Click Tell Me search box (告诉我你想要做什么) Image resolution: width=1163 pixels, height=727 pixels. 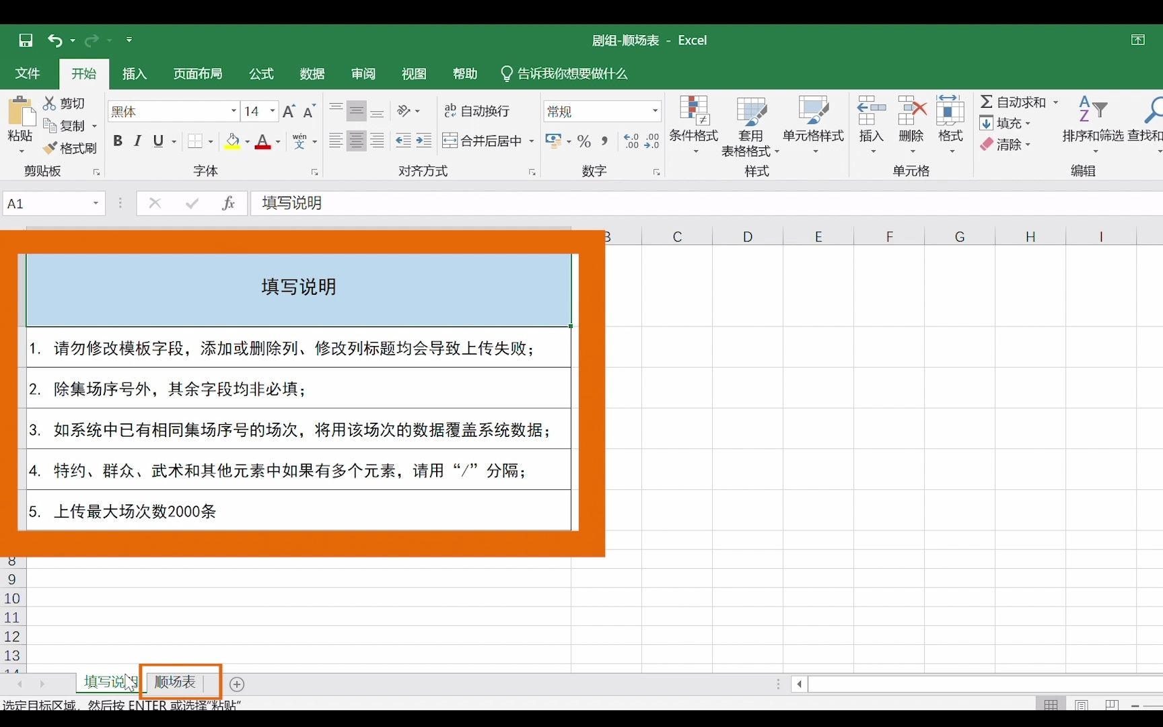(x=565, y=73)
